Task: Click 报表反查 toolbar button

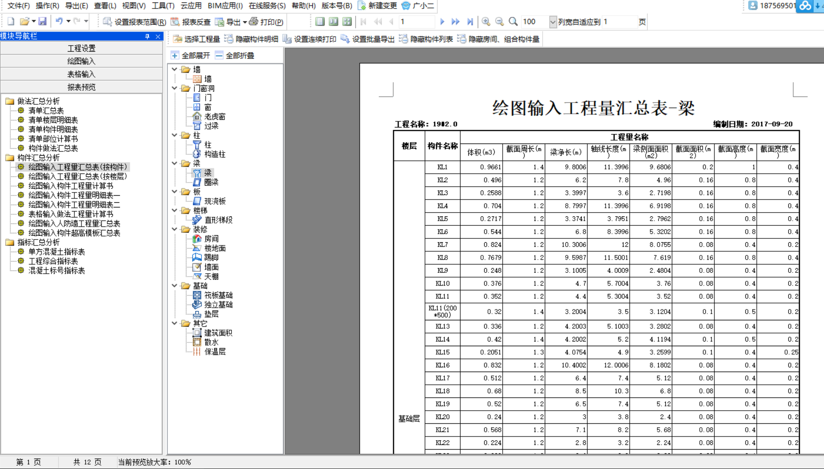Action: 191,22
